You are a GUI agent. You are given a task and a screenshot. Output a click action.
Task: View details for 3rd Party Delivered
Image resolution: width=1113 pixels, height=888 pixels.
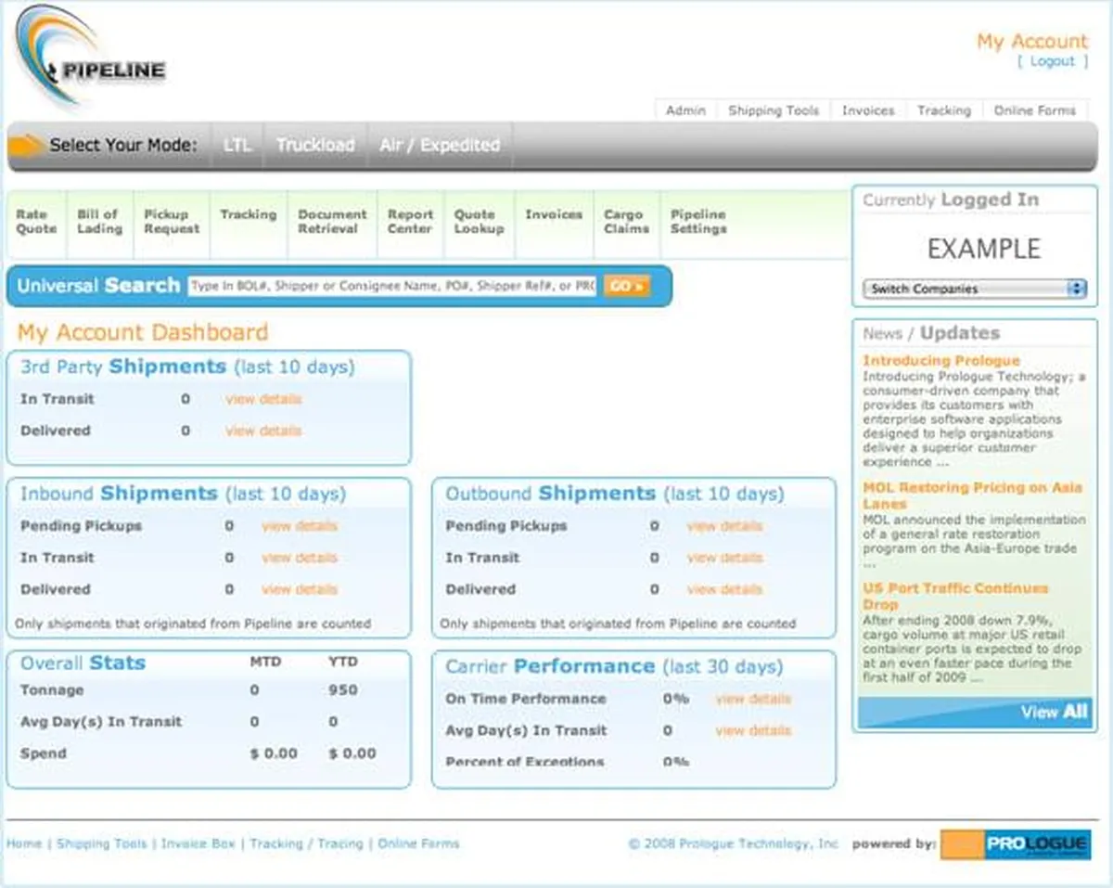pyautogui.click(x=263, y=431)
